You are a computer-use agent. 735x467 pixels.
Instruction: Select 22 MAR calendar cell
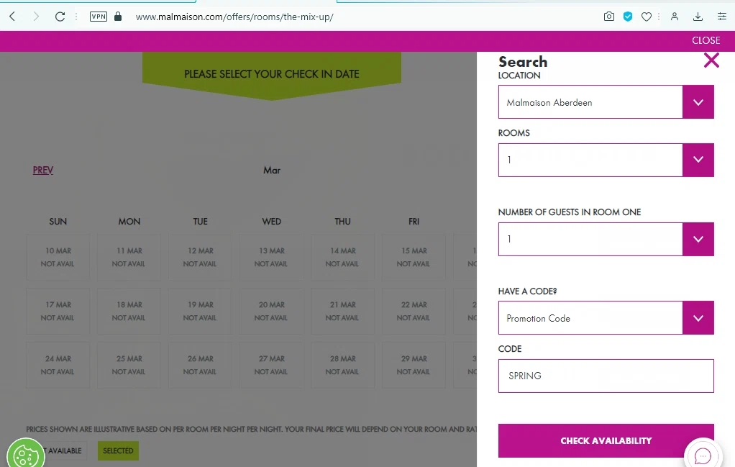tap(414, 312)
